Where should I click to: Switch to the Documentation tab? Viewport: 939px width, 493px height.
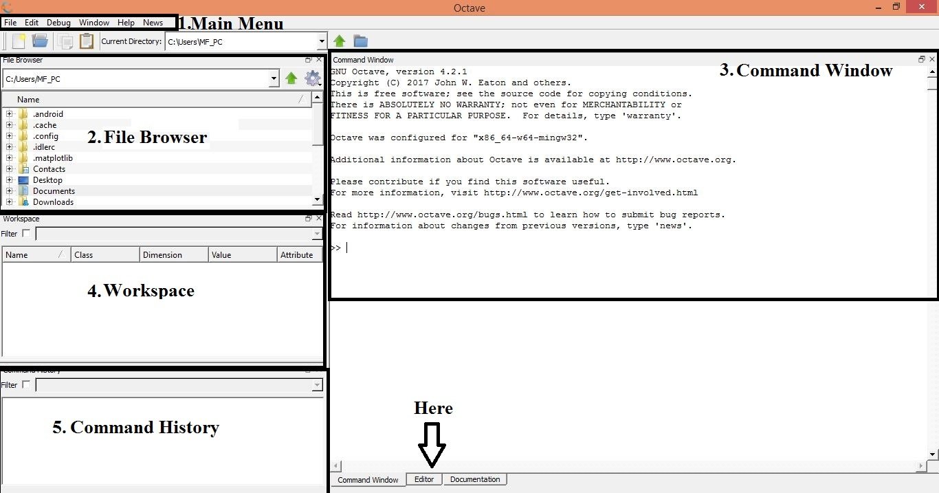(475, 479)
